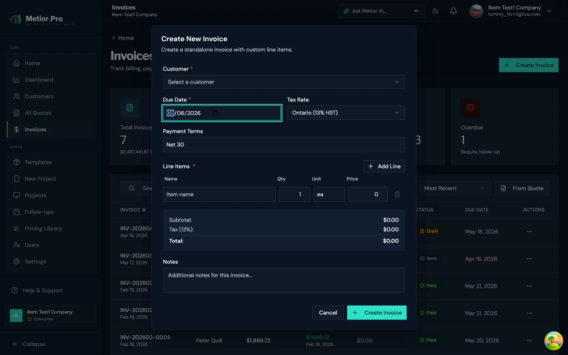Select New Project in sidebar

(51, 179)
